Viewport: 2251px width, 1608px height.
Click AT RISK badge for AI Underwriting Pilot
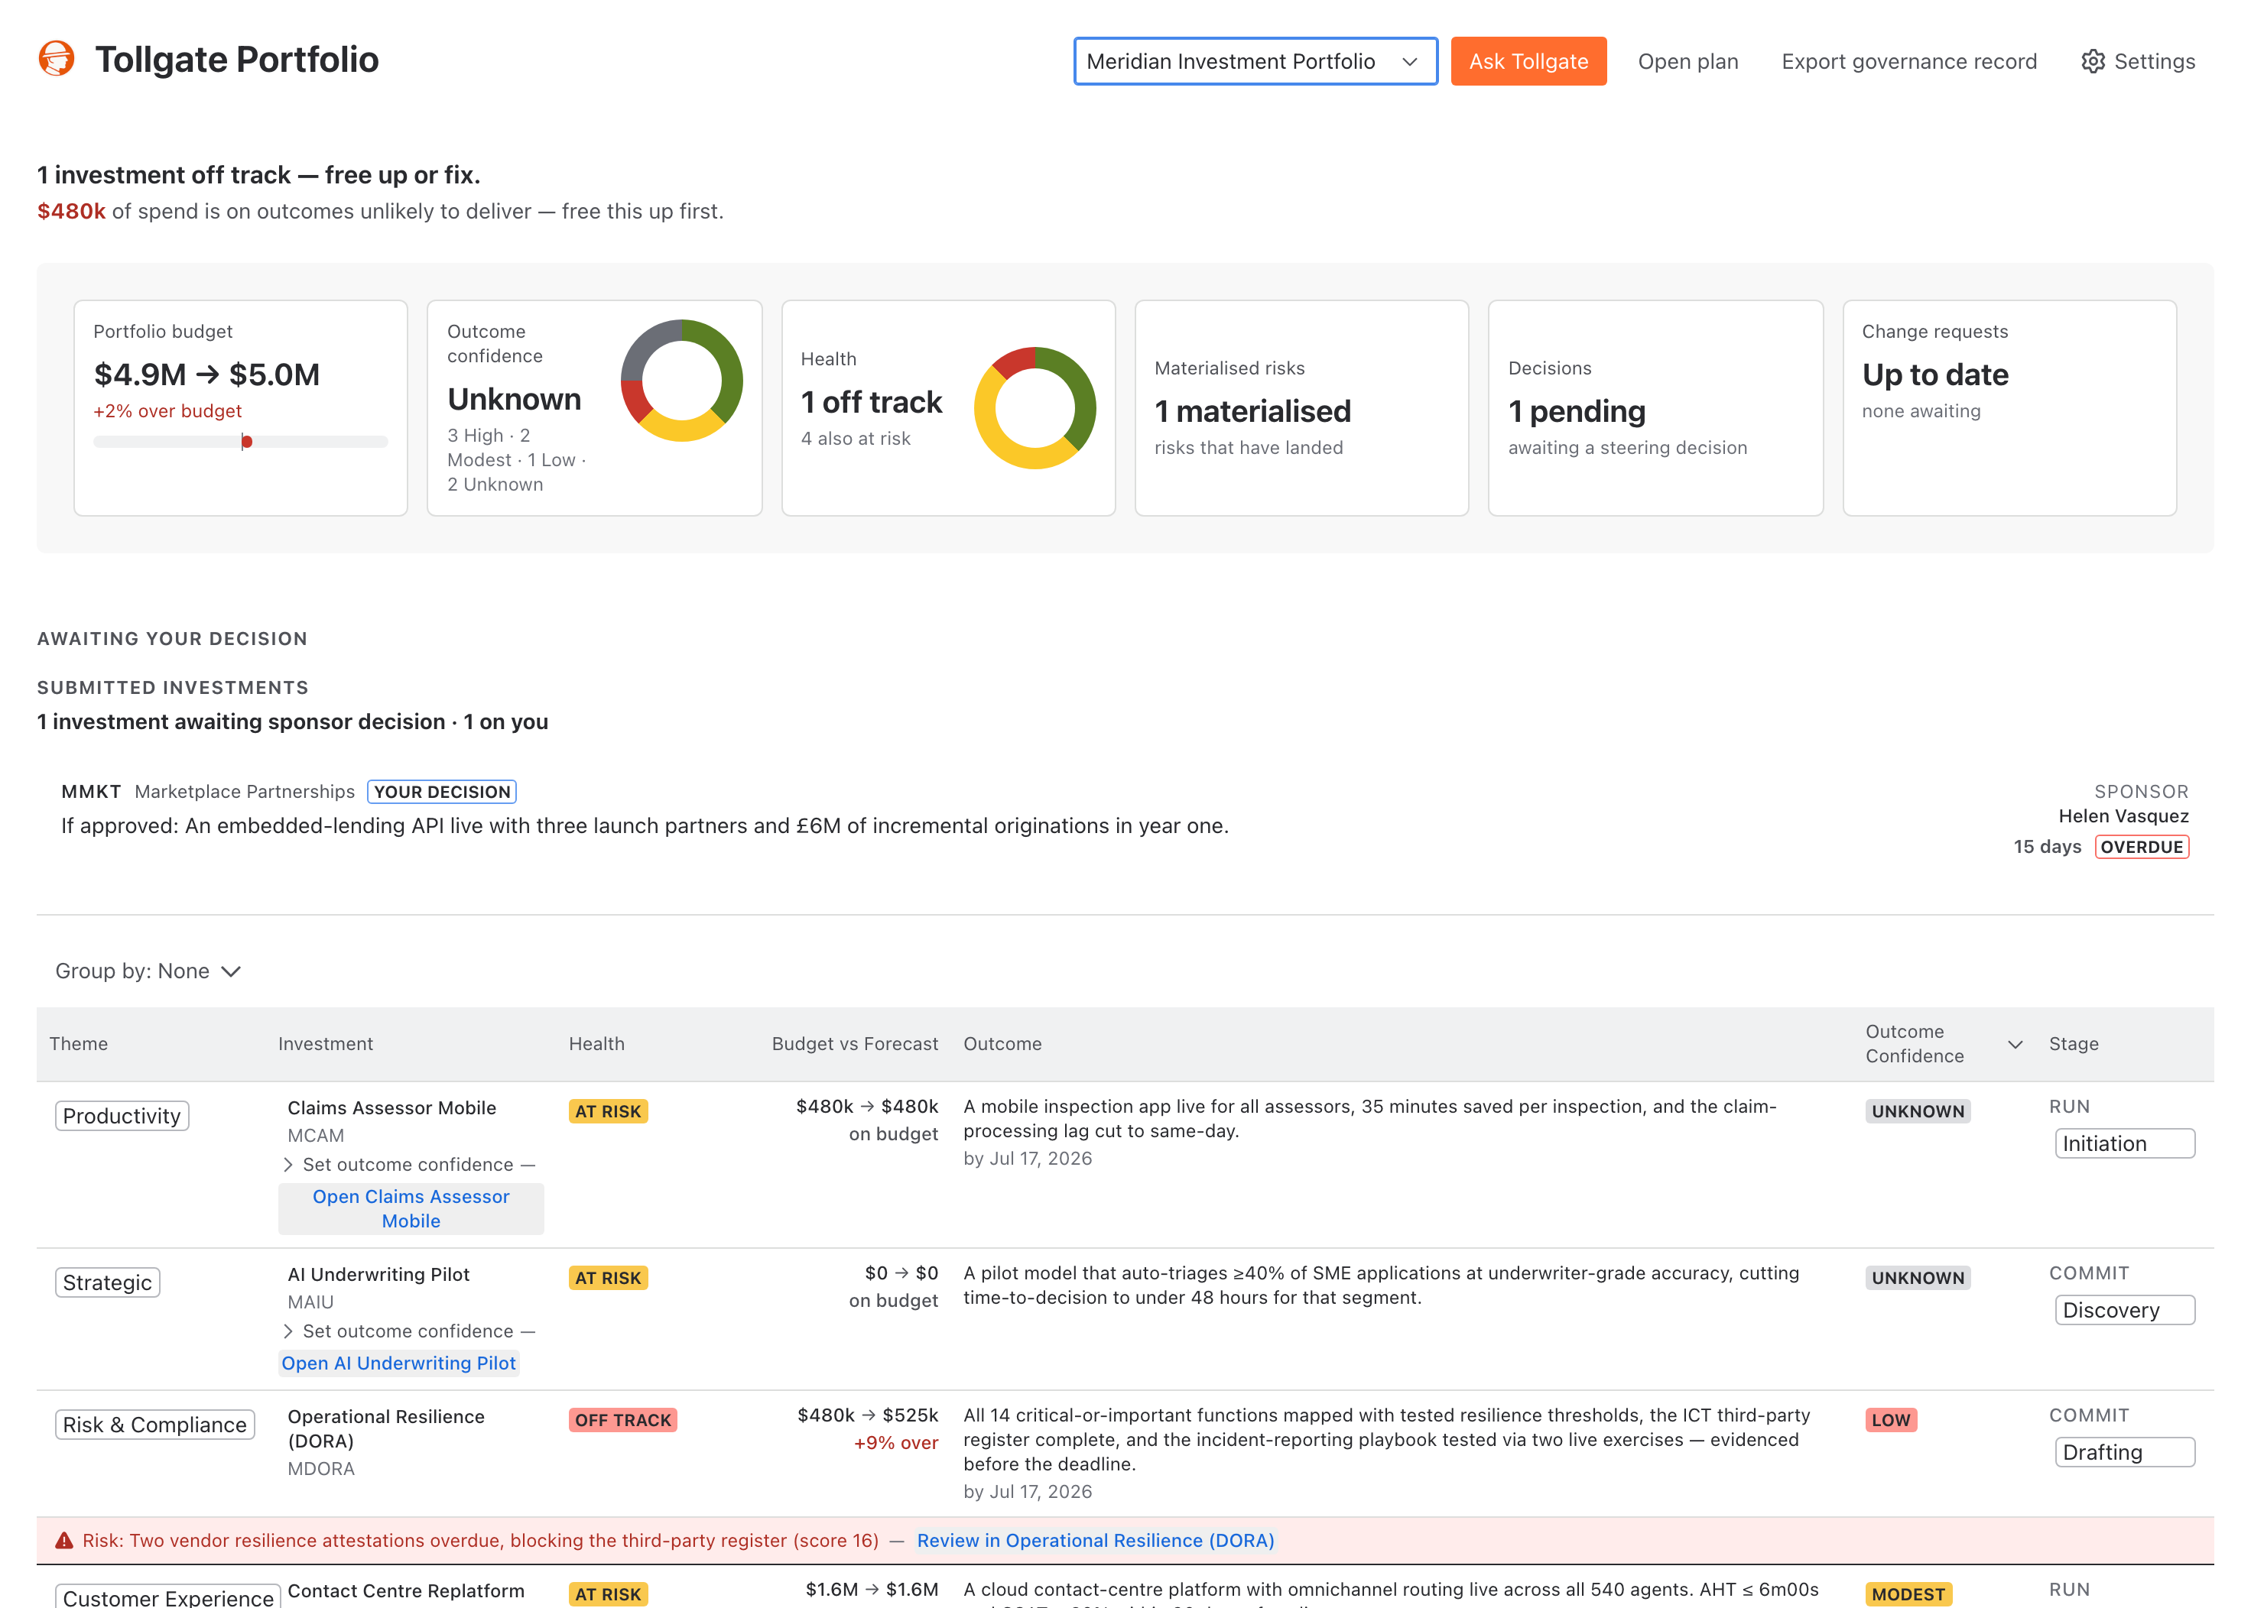click(607, 1279)
